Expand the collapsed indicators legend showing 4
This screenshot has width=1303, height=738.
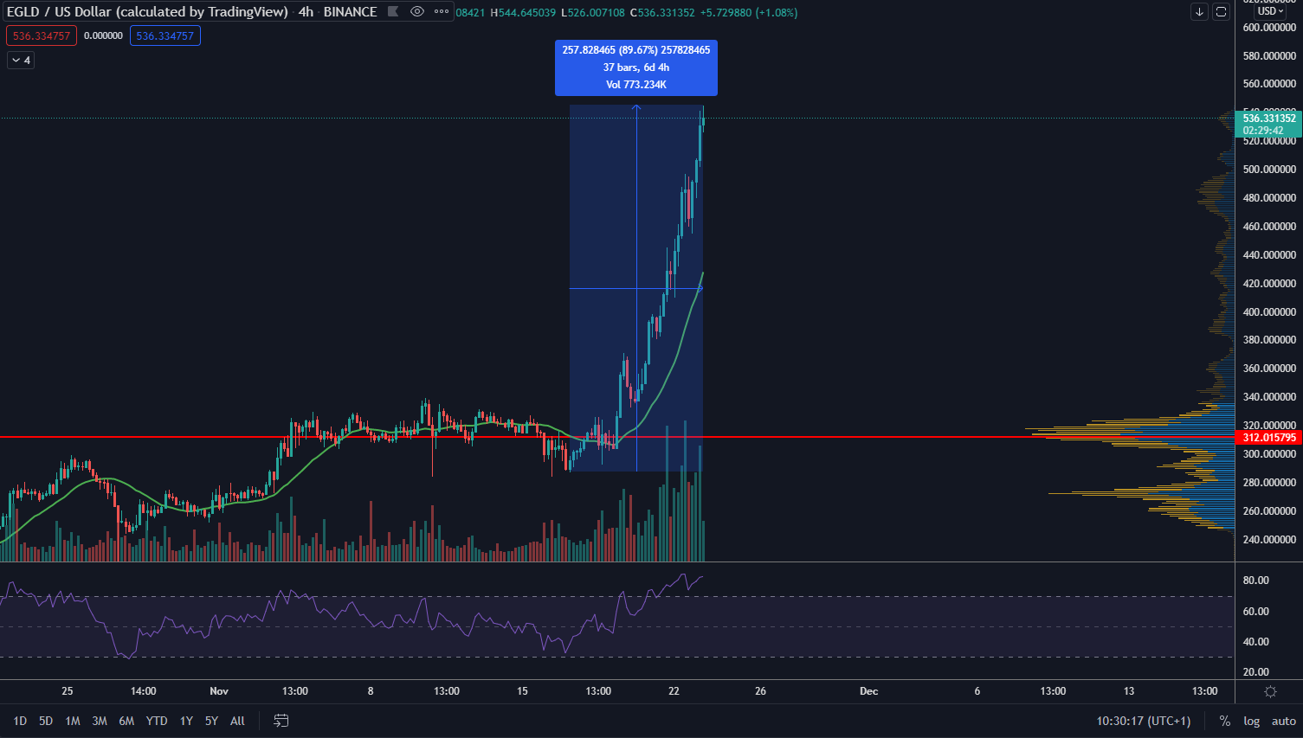pyautogui.click(x=21, y=61)
